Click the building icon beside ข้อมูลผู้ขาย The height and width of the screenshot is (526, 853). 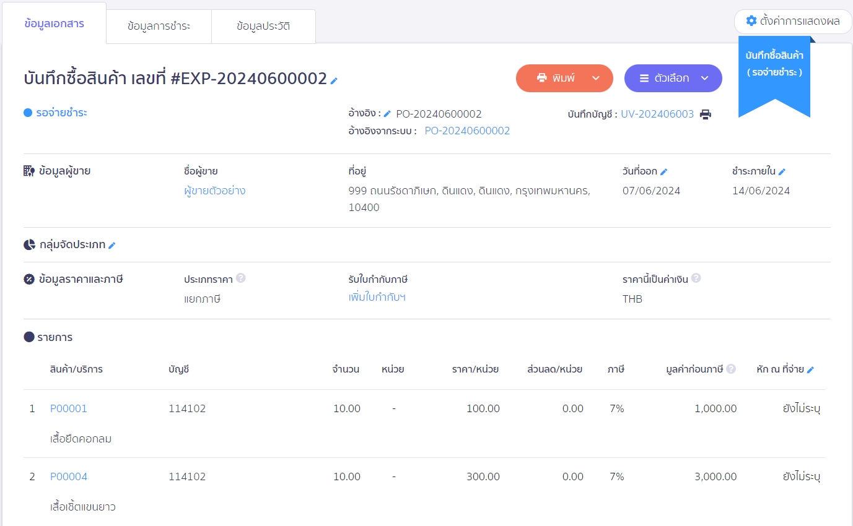click(x=29, y=171)
